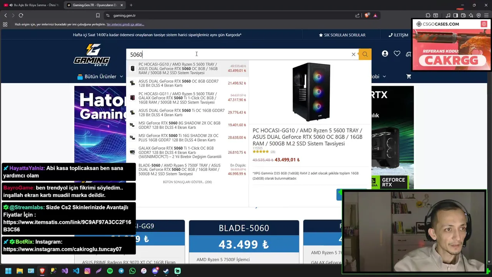
Task: Toggle the browser sidebar panel icon
Action: pos(455,15)
